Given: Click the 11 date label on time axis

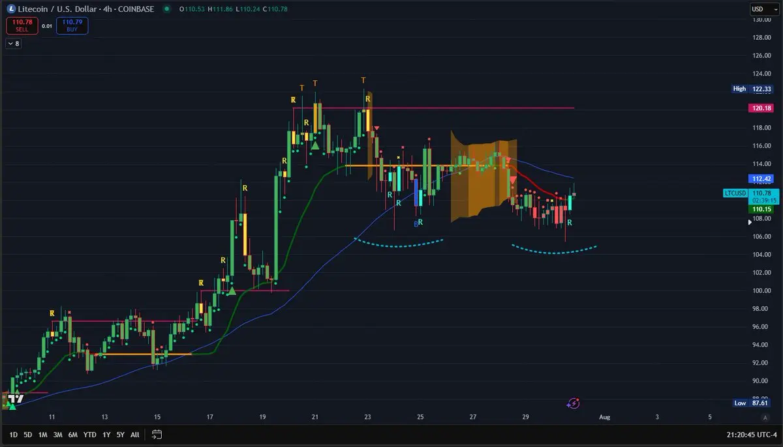Looking at the screenshot, I should 52,416.
